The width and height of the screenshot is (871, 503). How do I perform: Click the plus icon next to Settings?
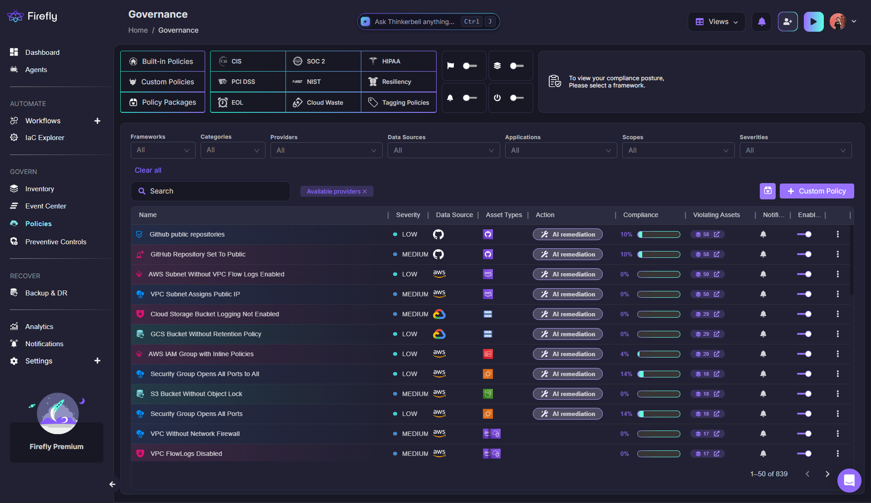pyautogui.click(x=97, y=361)
